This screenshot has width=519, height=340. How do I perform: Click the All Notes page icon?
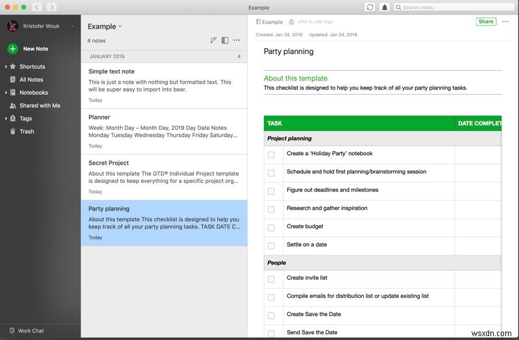point(13,79)
